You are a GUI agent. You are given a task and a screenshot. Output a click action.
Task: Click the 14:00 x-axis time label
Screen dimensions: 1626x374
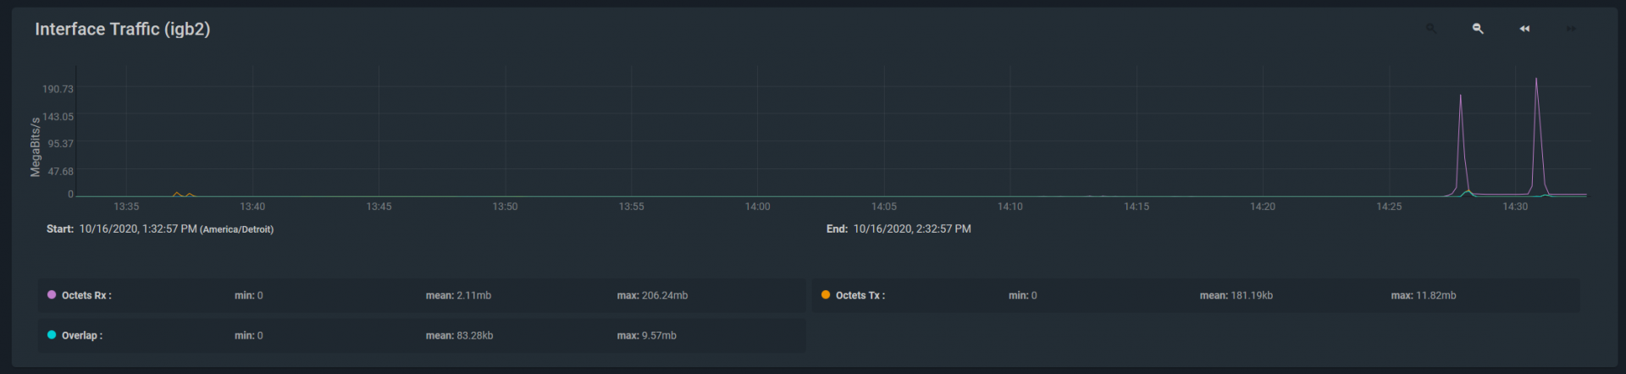(x=757, y=206)
